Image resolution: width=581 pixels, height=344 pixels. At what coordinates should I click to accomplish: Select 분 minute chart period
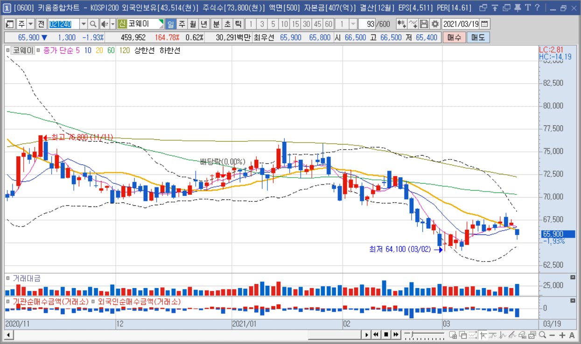(216, 24)
